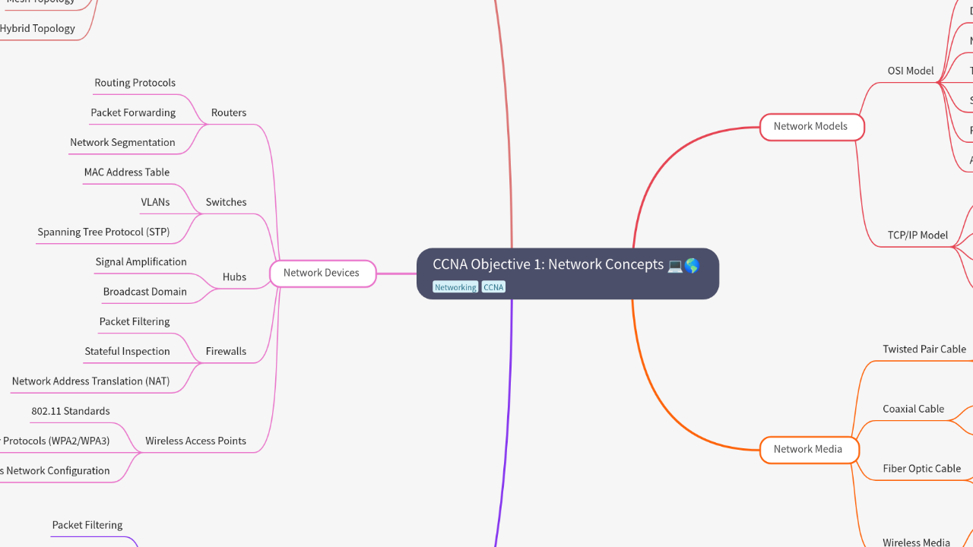Image resolution: width=973 pixels, height=547 pixels.
Task: Click Twisted Pair Cable text
Action: tap(924, 349)
